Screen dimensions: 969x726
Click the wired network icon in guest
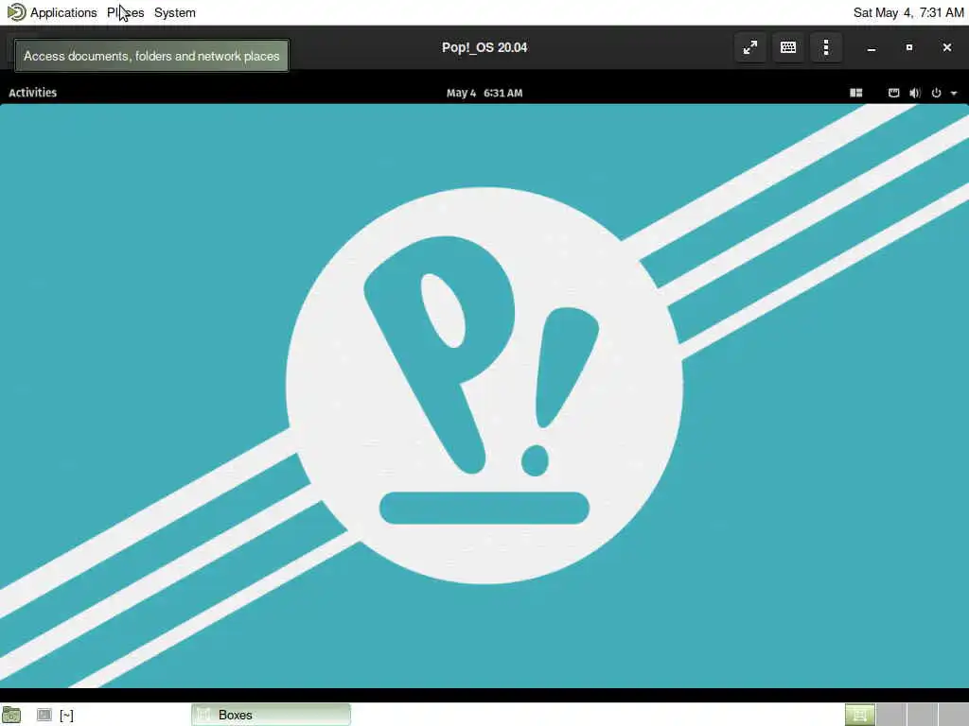[x=893, y=93]
